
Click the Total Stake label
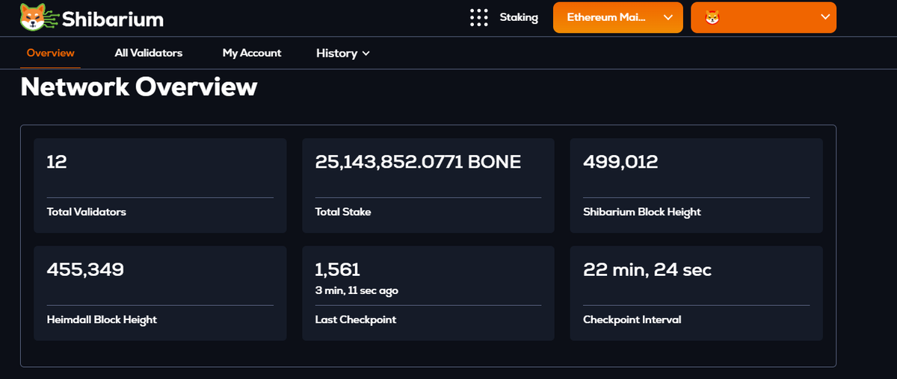click(343, 212)
